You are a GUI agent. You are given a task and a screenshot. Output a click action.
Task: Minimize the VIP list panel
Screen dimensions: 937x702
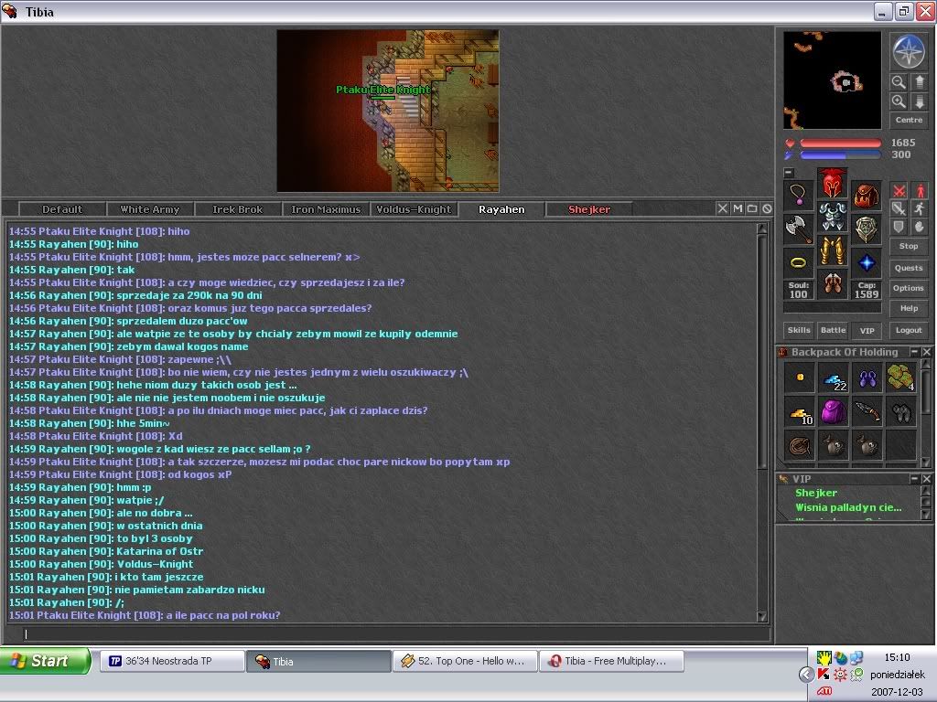914,479
